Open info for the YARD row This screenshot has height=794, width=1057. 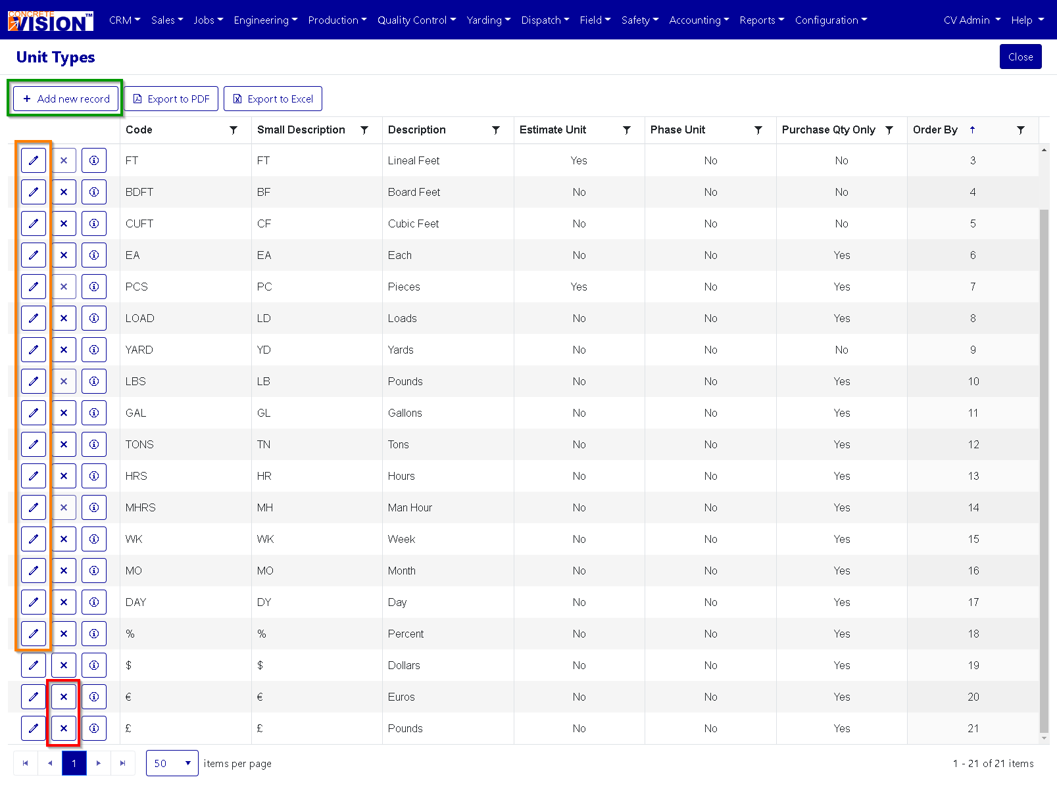pos(94,350)
